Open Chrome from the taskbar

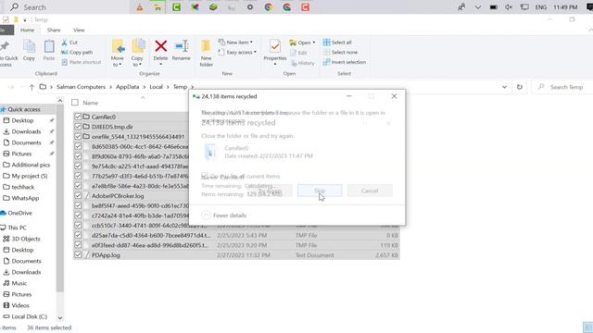[269, 6]
